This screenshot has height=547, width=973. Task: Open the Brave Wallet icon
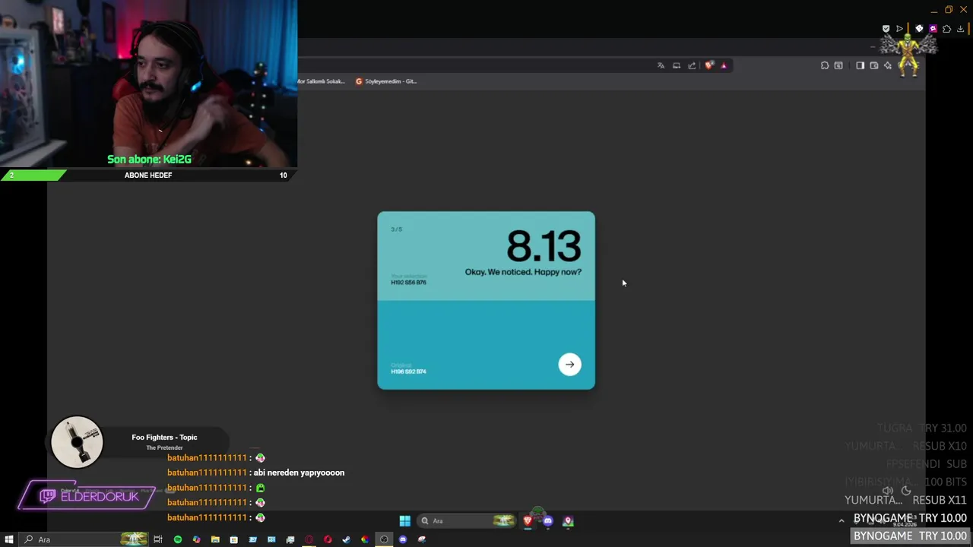[x=874, y=66]
